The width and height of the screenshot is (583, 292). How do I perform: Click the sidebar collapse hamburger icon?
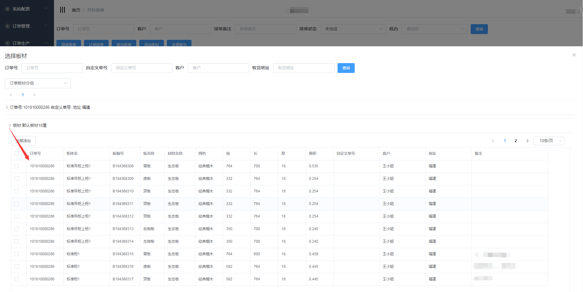63,10
